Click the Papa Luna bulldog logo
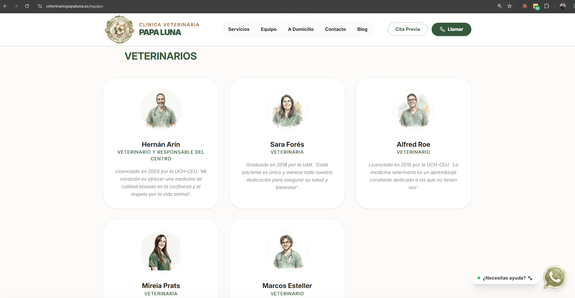The width and height of the screenshot is (575, 298). pyautogui.click(x=119, y=29)
